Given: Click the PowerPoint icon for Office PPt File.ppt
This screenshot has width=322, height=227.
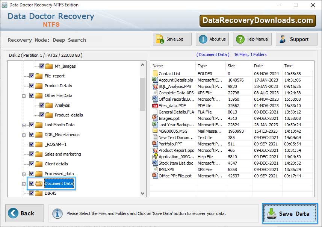Looking at the screenshot, I should click(155, 176).
